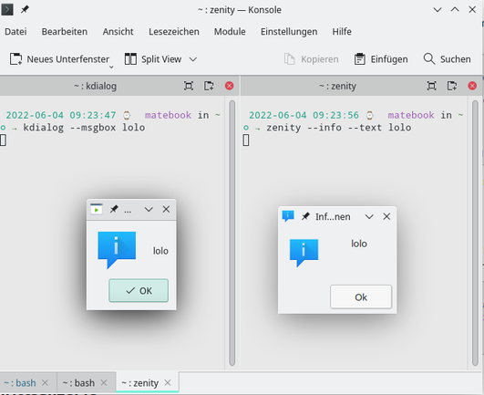
Task: Open the Einstellungen menu
Action: [x=289, y=32]
